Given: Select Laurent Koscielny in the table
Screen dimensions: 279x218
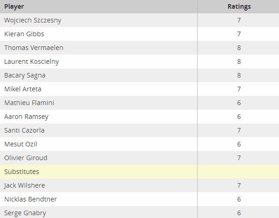Looking at the screenshot, I should 32,61.
